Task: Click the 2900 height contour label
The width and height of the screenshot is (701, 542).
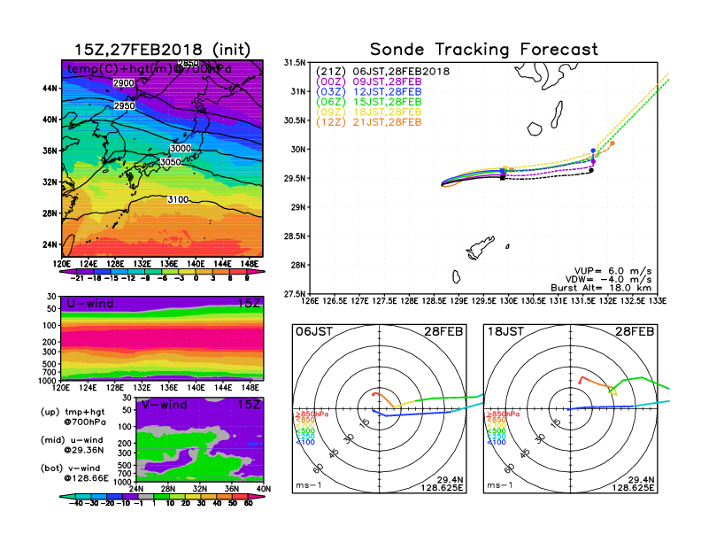Action: pyautogui.click(x=124, y=83)
